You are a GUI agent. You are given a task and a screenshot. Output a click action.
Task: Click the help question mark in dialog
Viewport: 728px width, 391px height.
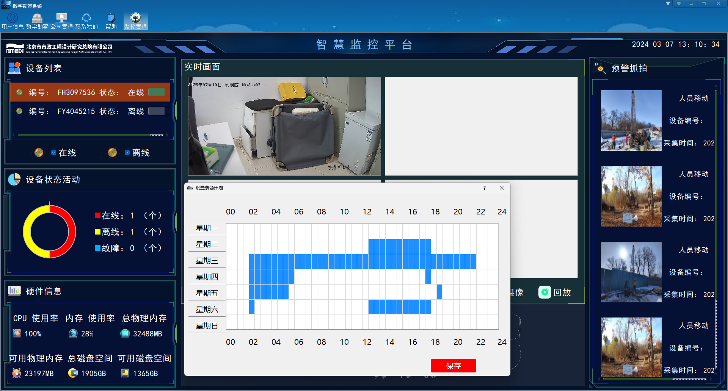coord(484,188)
